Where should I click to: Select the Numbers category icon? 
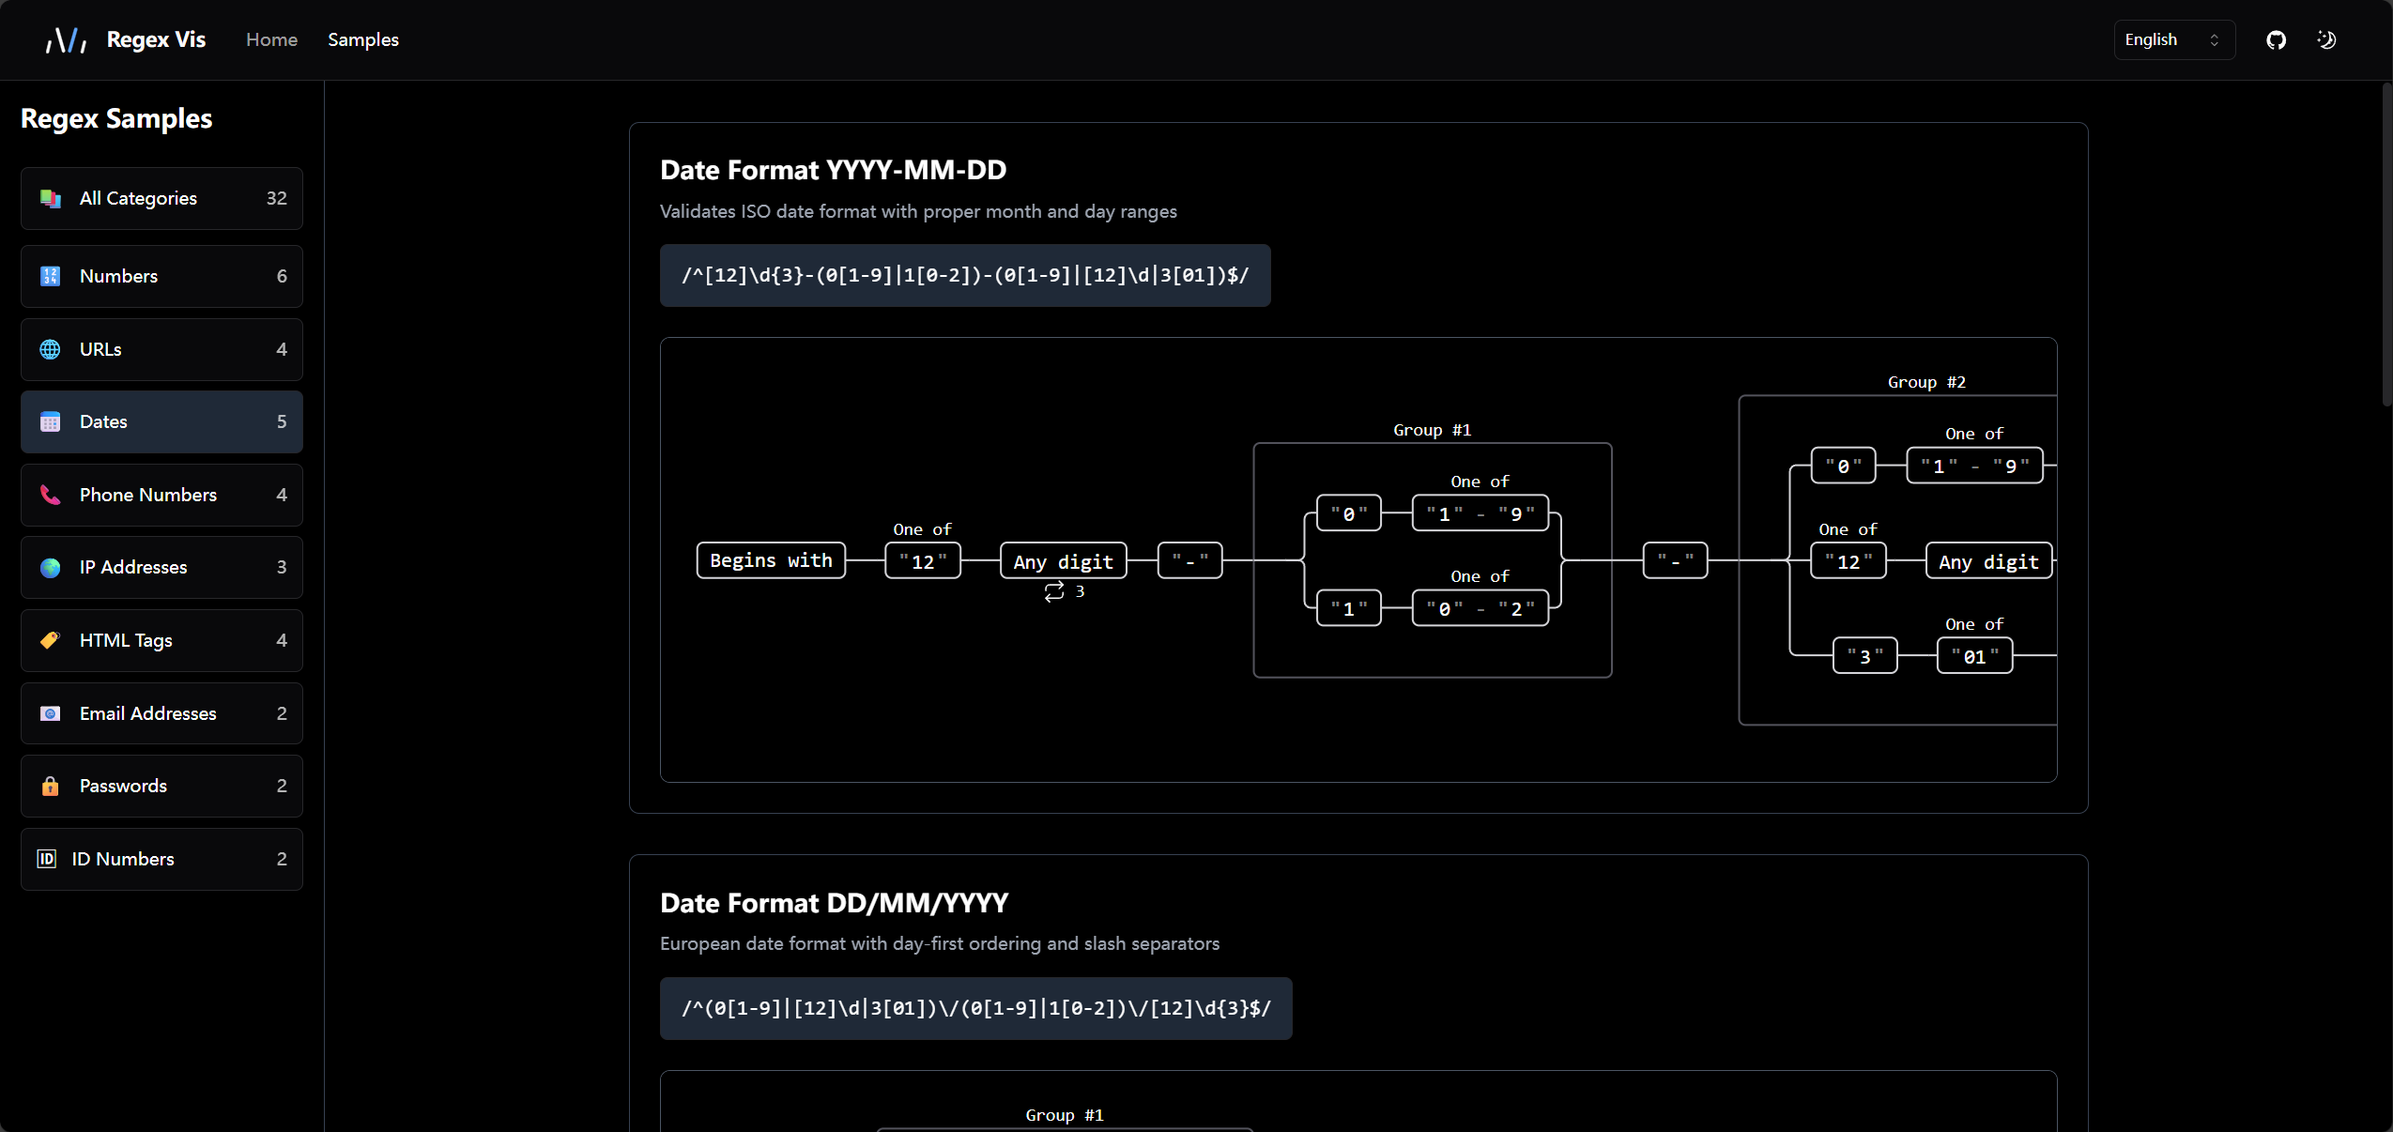tap(51, 276)
